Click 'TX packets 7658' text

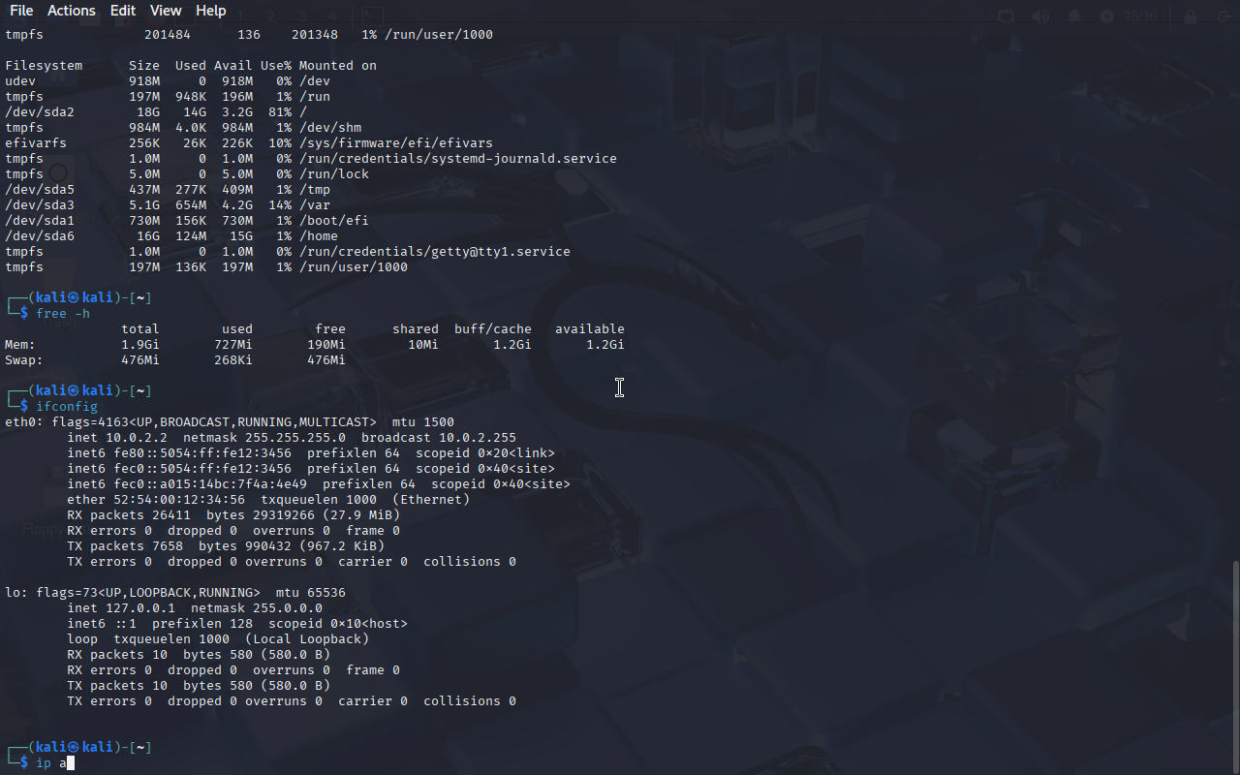(x=125, y=546)
